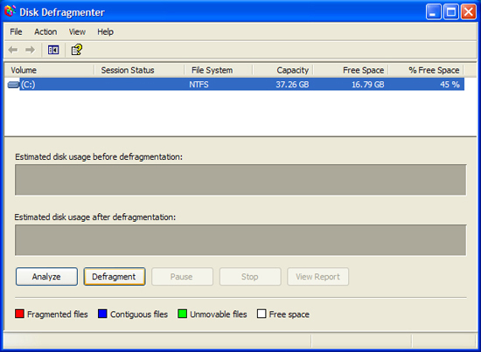Click the % Free Space column header
Image resolution: width=481 pixels, height=352 pixels.
[426, 70]
